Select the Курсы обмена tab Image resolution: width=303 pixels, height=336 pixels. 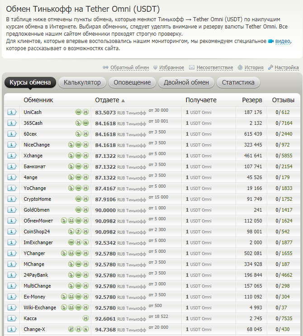click(30, 82)
